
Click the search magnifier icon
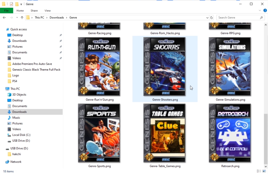[261, 18]
